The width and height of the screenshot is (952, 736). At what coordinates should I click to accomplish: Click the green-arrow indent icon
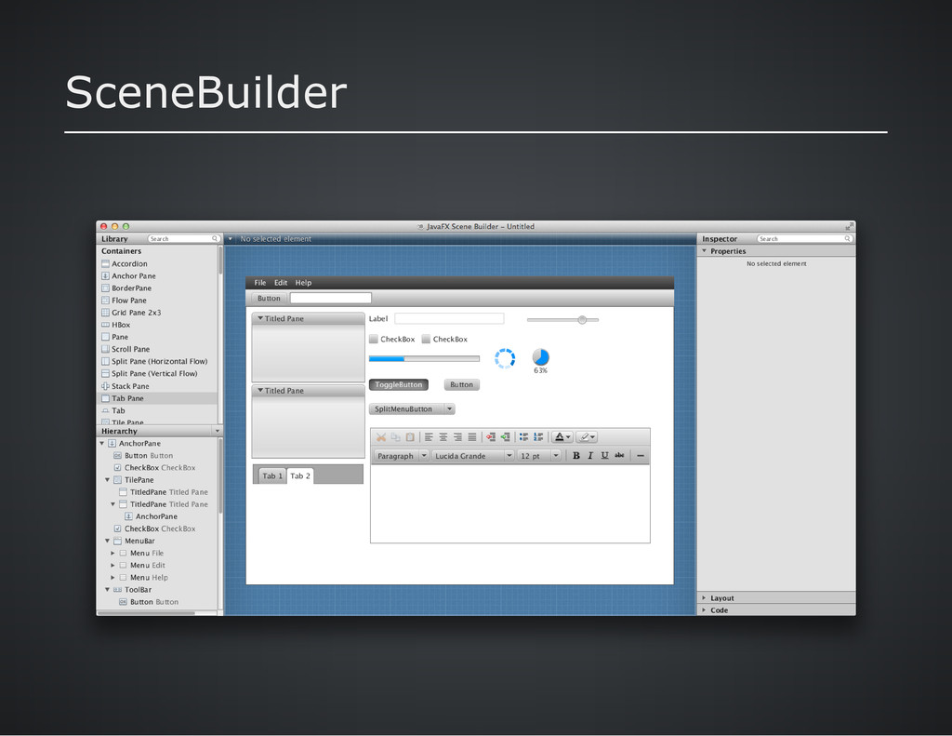505,437
